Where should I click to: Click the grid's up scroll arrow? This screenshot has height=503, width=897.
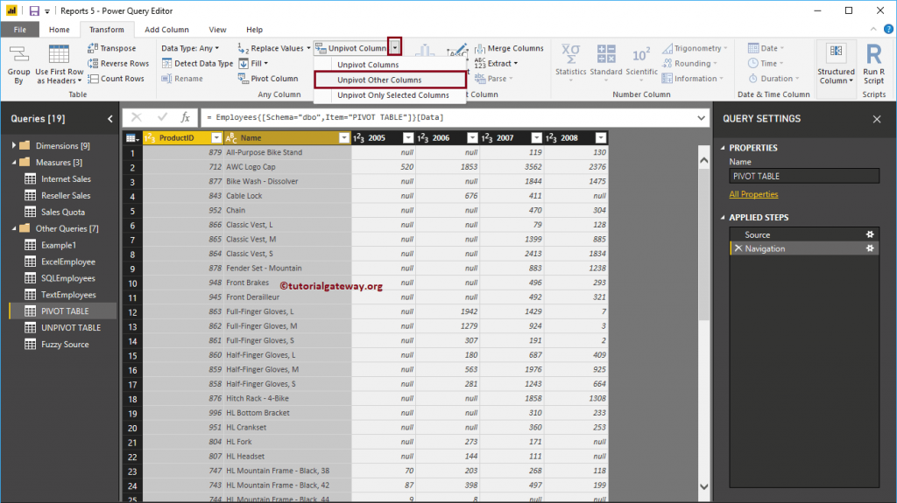(x=703, y=161)
